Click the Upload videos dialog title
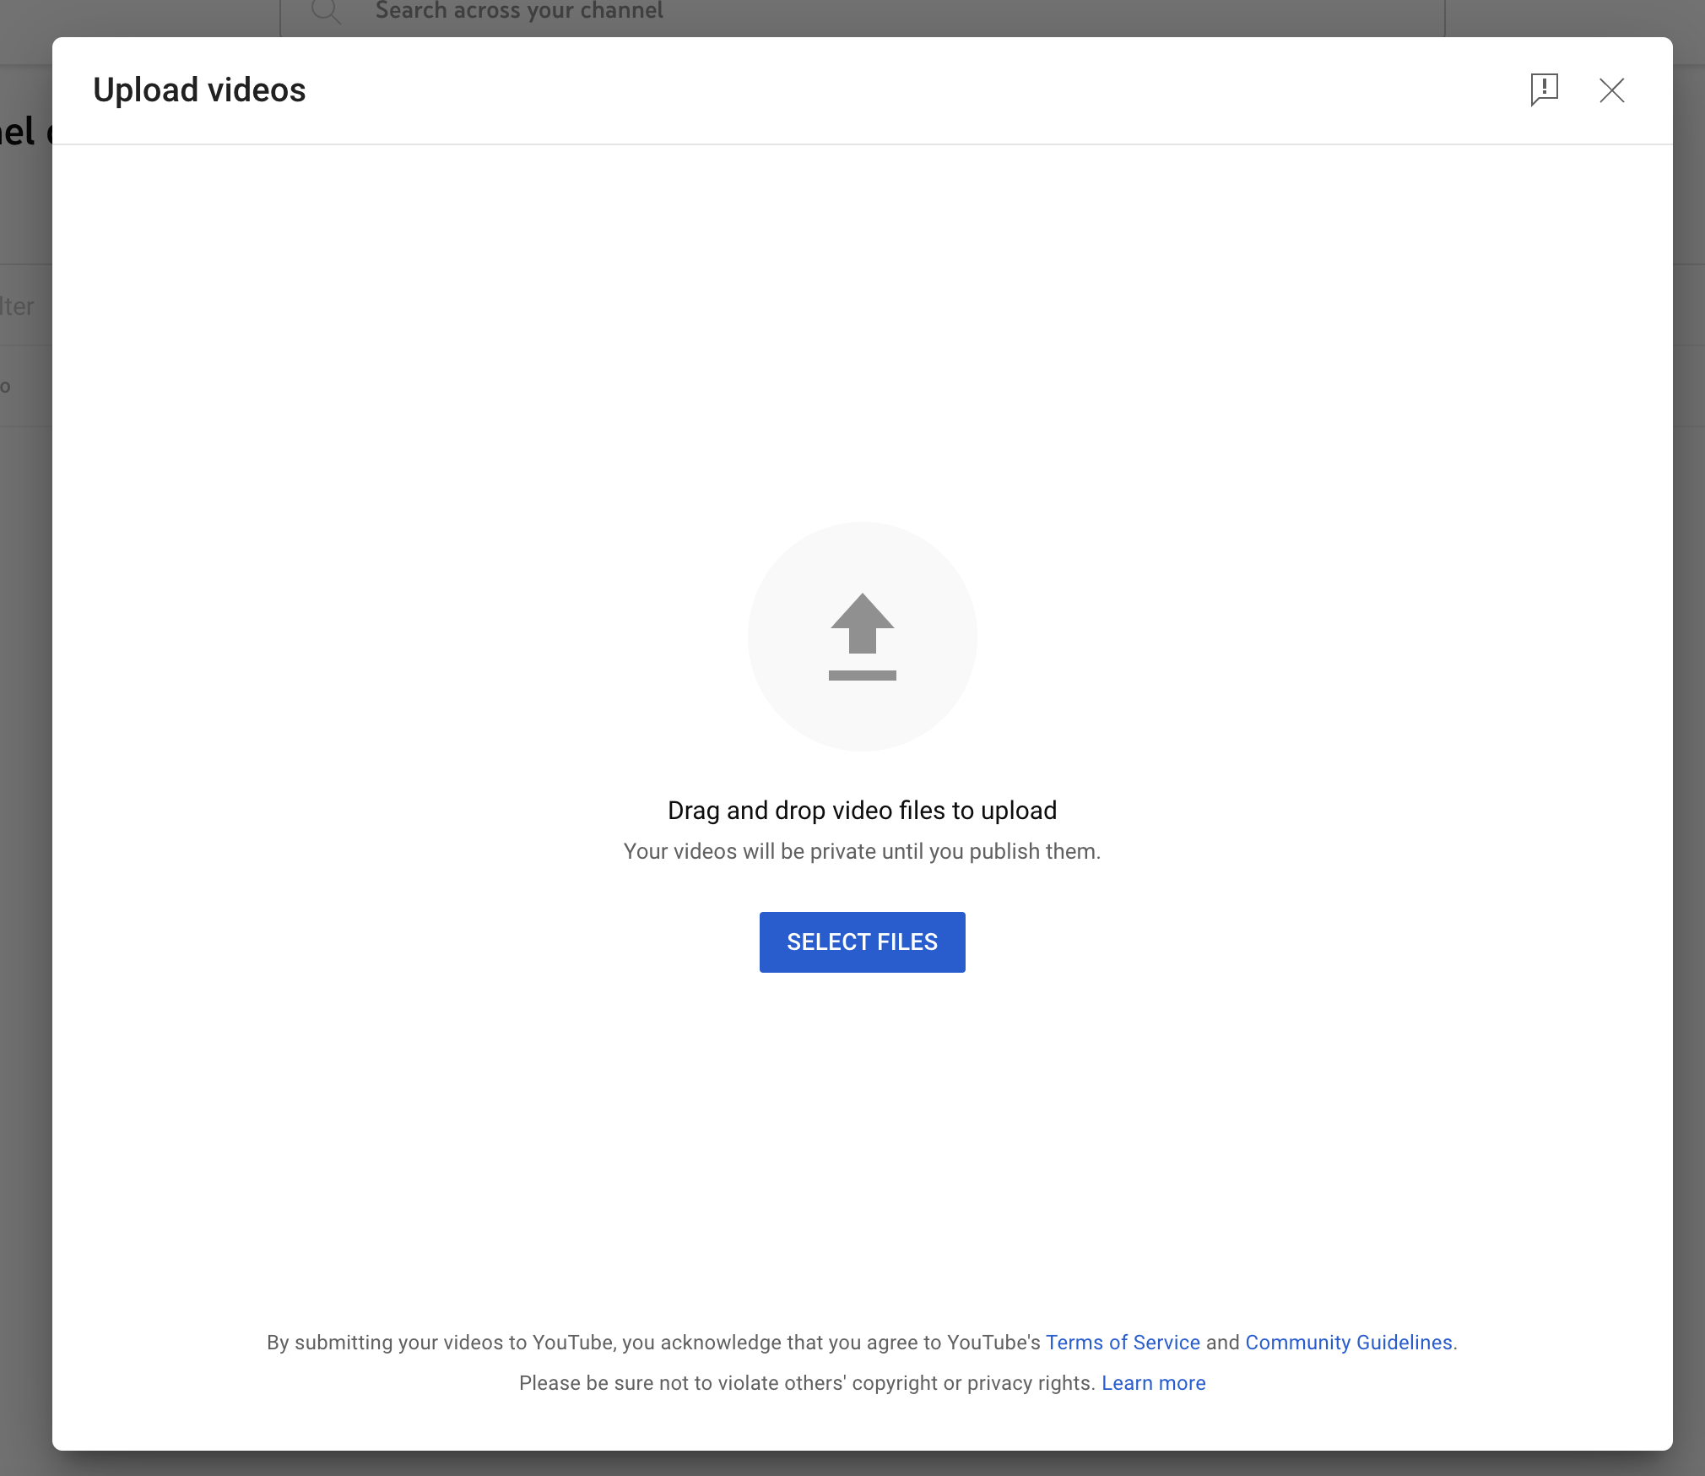This screenshot has height=1476, width=1705. tap(199, 90)
